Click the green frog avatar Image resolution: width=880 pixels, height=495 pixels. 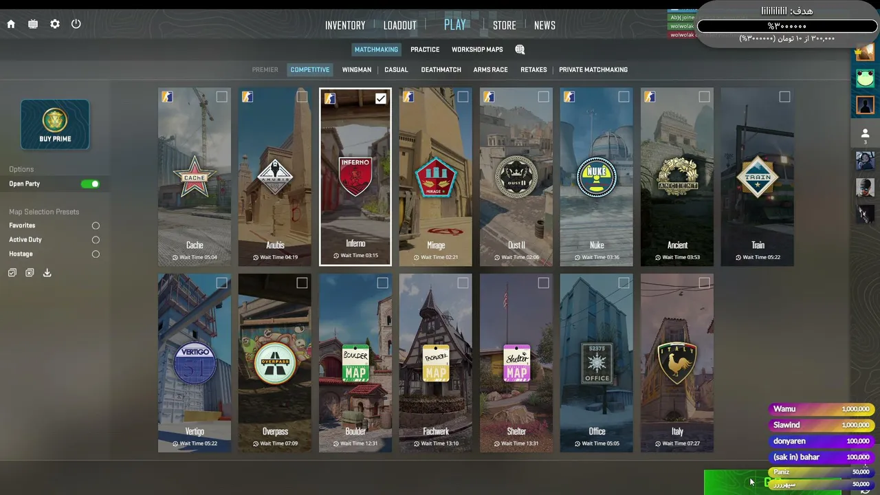coord(865,78)
